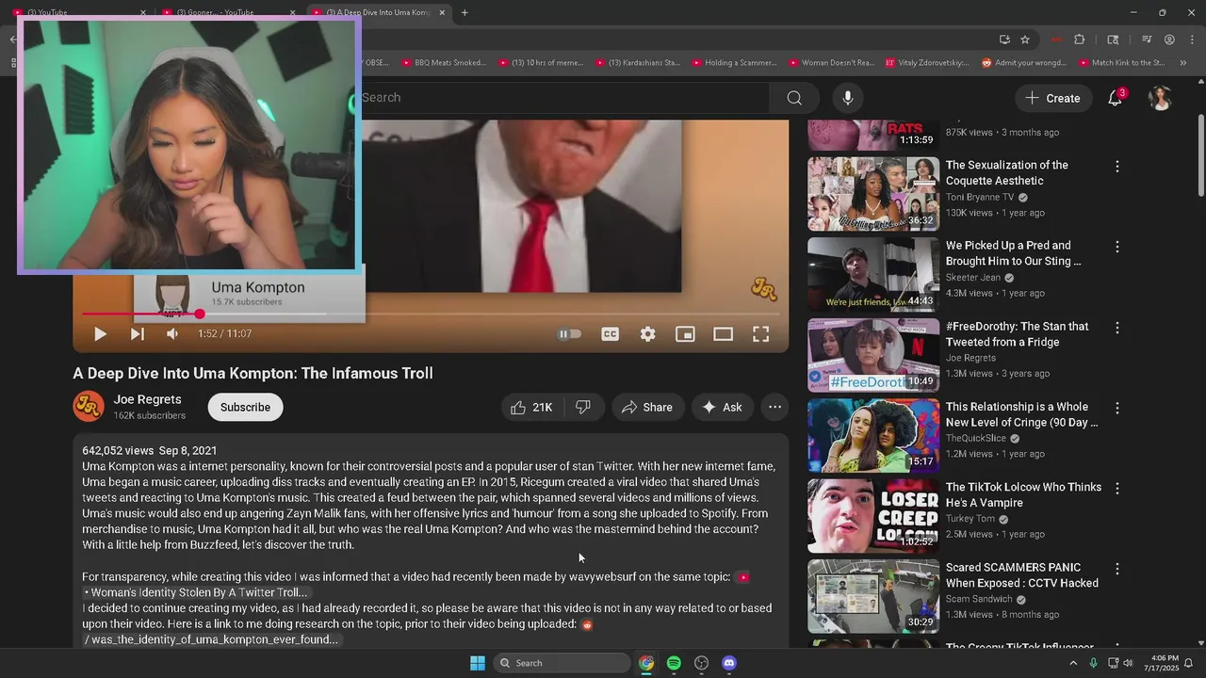Open Vitaly Zdorovetskiy bookmark
Image resolution: width=1206 pixels, height=678 pixels.
pos(927,63)
